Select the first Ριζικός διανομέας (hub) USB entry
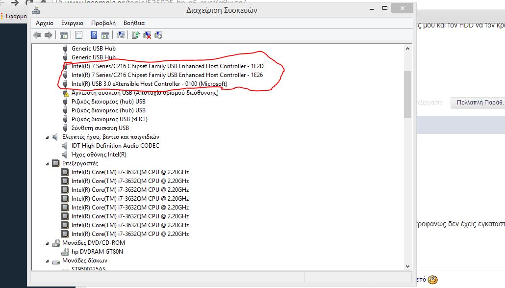Screen dimensions: 505x288 (108, 102)
